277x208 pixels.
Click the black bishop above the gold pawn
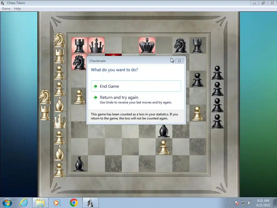[164, 131]
